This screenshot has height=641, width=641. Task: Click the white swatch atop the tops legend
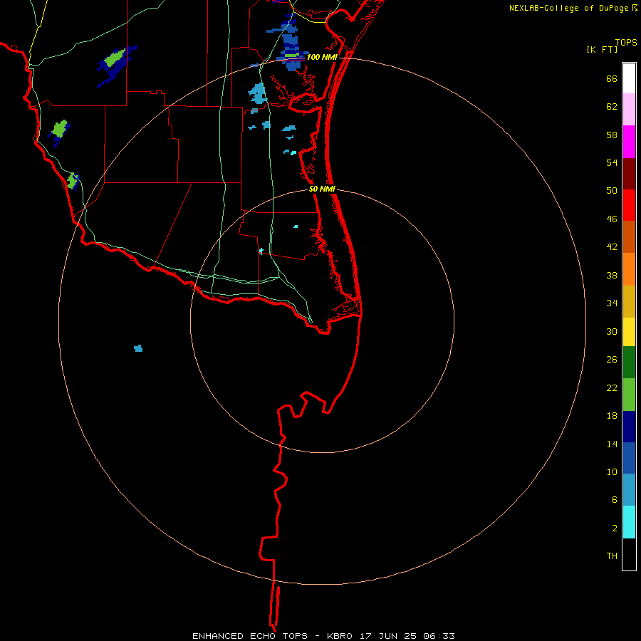coord(629,78)
